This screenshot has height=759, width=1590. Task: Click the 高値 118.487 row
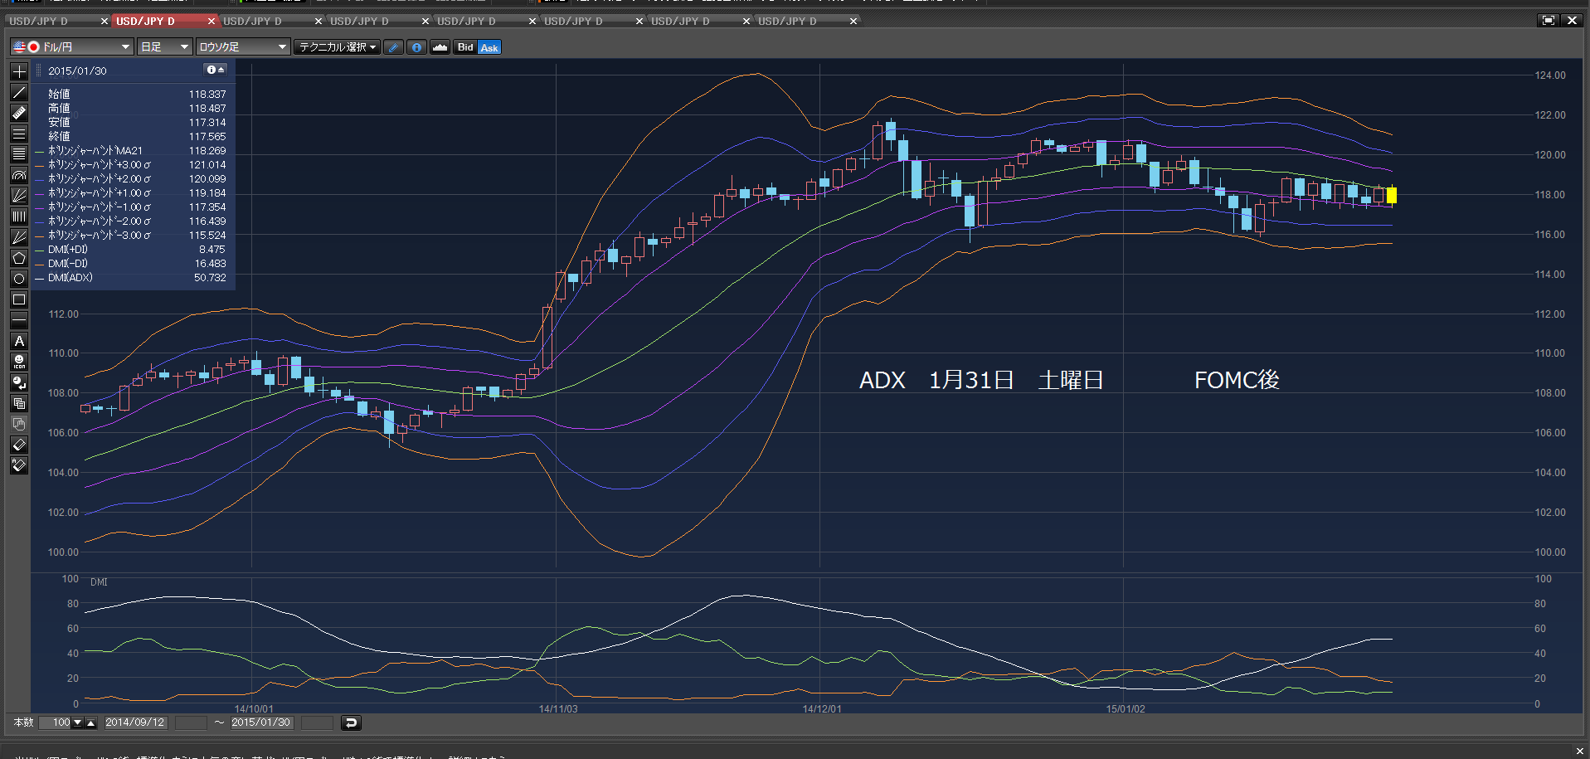pos(135,109)
